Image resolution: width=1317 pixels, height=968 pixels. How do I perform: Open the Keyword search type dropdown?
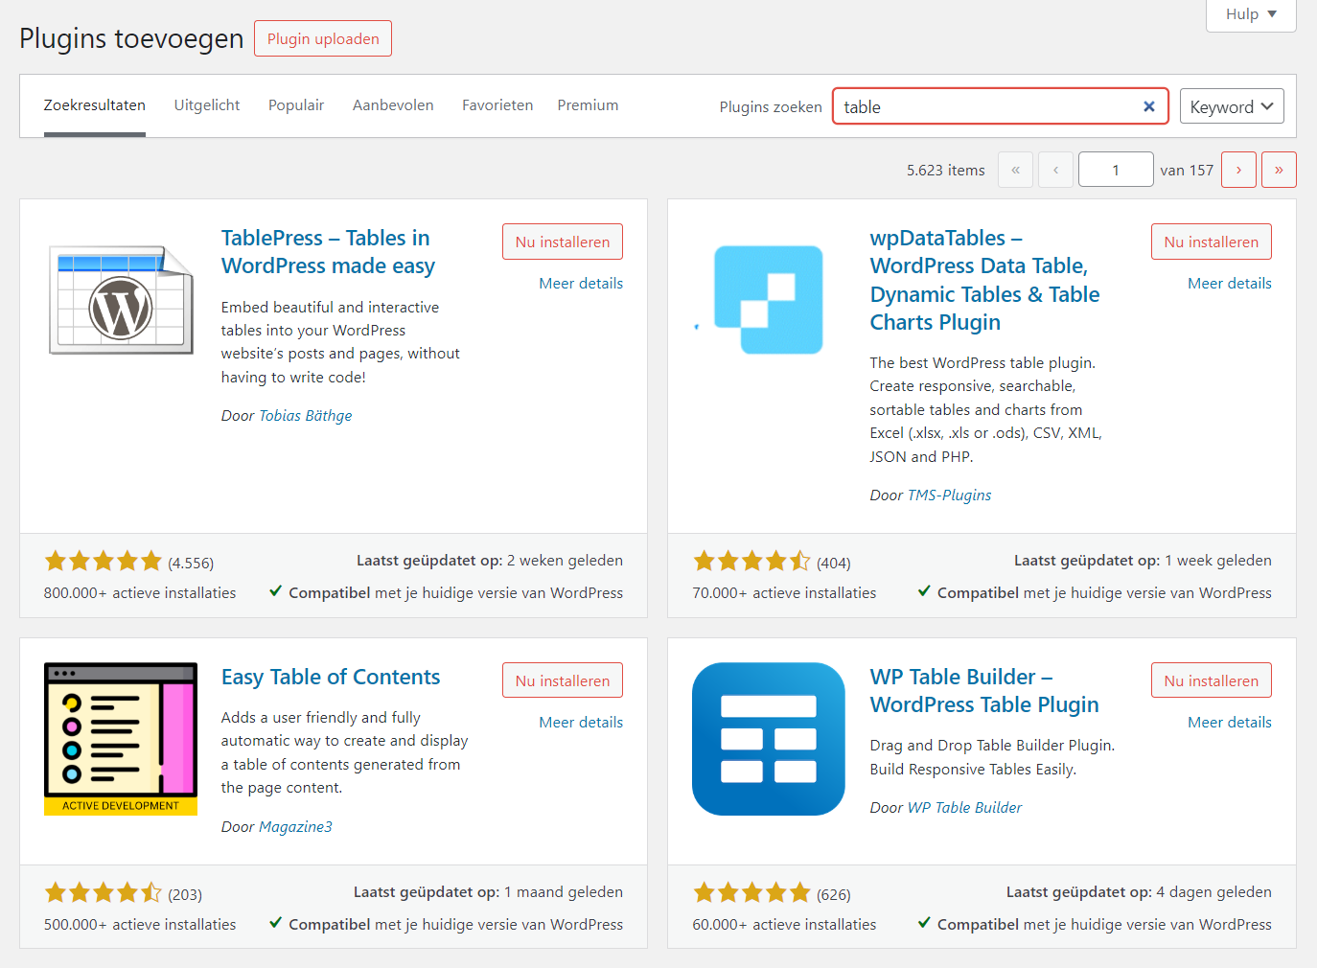tap(1231, 106)
